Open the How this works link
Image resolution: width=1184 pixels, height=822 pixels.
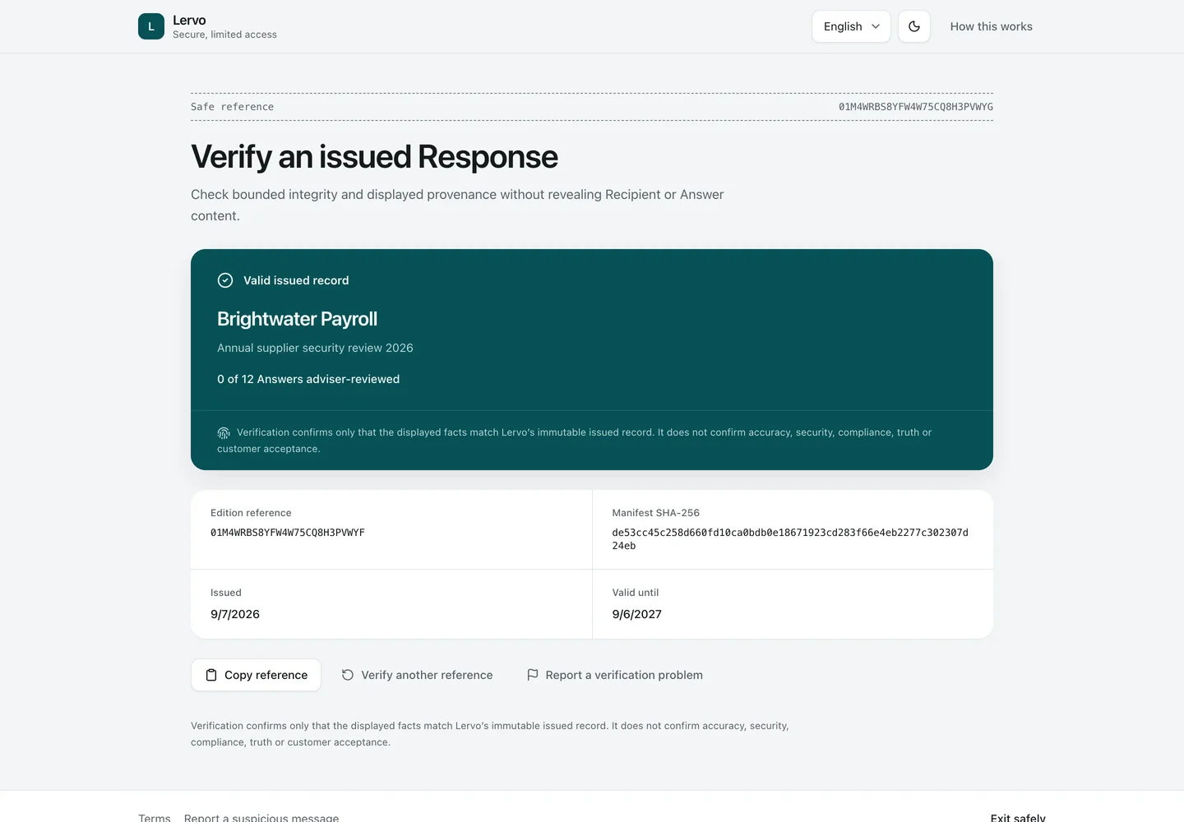tap(991, 26)
